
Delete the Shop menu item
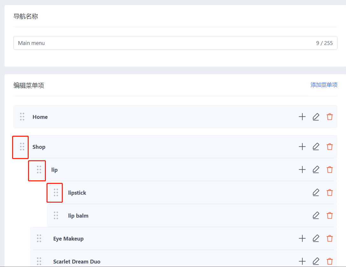[x=330, y=147]
